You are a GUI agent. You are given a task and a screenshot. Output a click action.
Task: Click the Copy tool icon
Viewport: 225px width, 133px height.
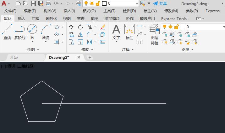click(71, 34)
